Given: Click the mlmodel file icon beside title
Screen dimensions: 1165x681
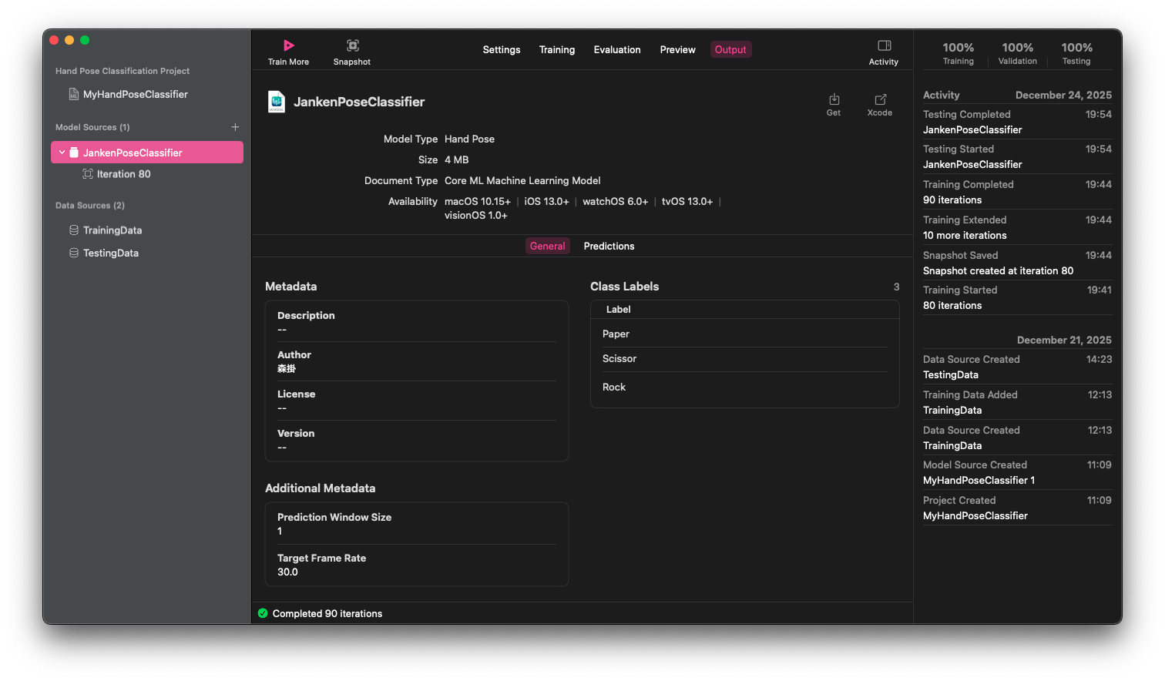Looking at the screenshot, I should (x=276, y=102).
